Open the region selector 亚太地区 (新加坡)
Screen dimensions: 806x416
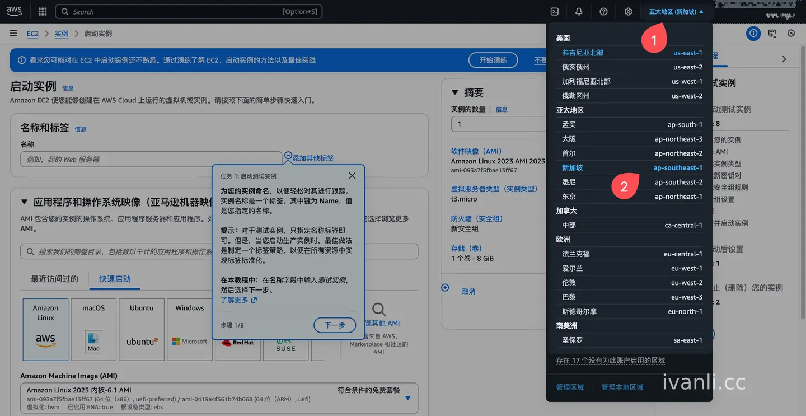point(676,12)
